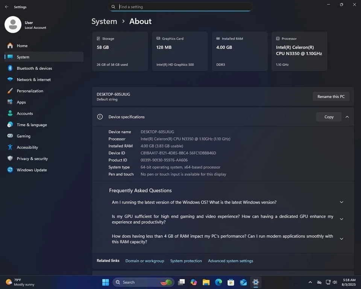Screen dimensions: 361x289
Task: Open Advanced system settings link
Action: tap(231, 260)
